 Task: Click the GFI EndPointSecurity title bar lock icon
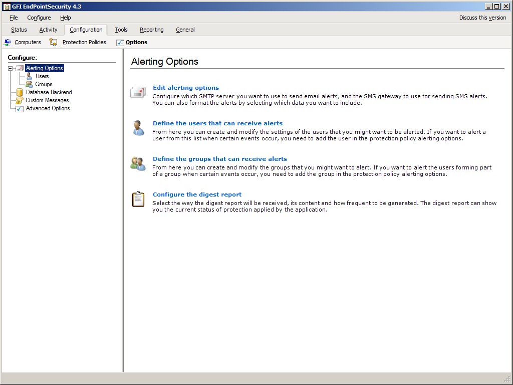click(7, 6)
